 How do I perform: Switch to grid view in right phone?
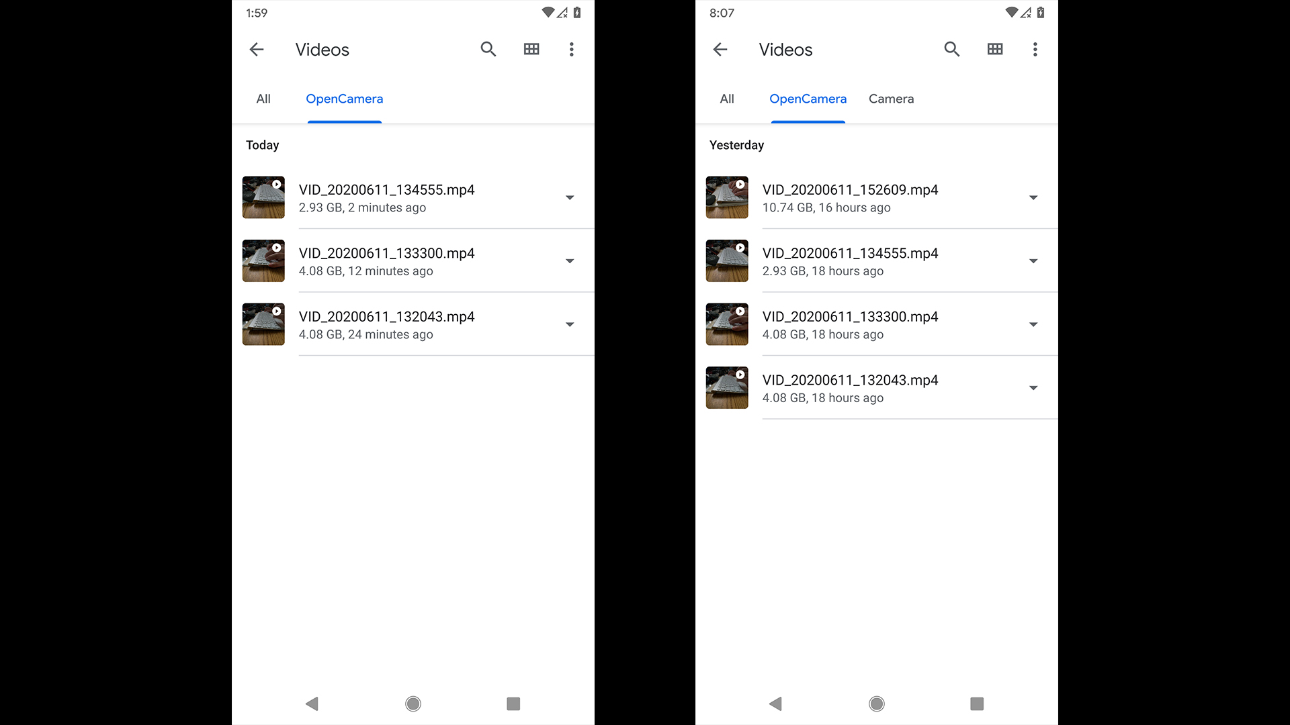point(995,49)
